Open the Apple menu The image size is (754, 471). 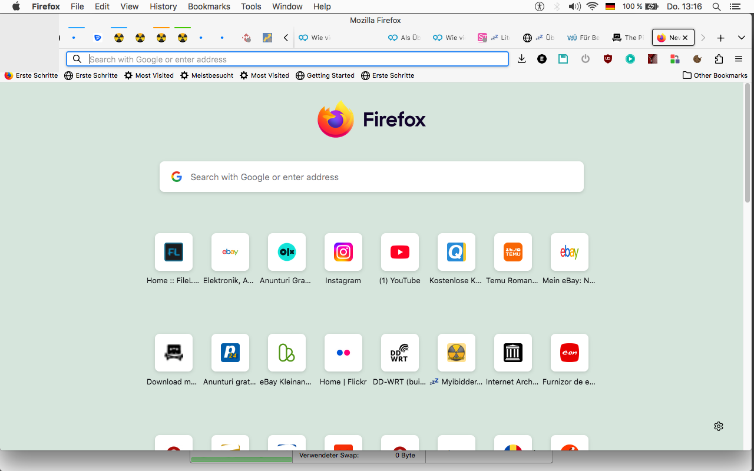pyautogui.click(x=16, y=6)
